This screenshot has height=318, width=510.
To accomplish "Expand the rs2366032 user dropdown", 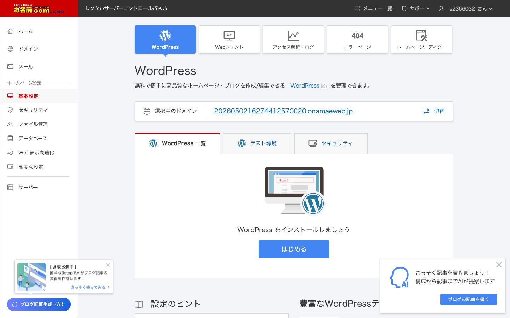I will pos(465,8).
